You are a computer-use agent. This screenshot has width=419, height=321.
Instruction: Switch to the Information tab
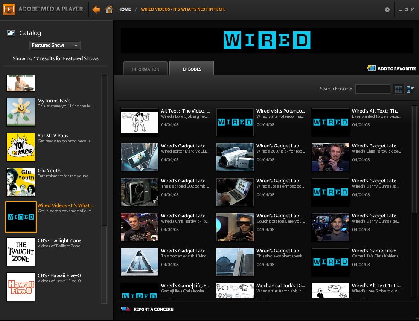[x=145, y=68]
